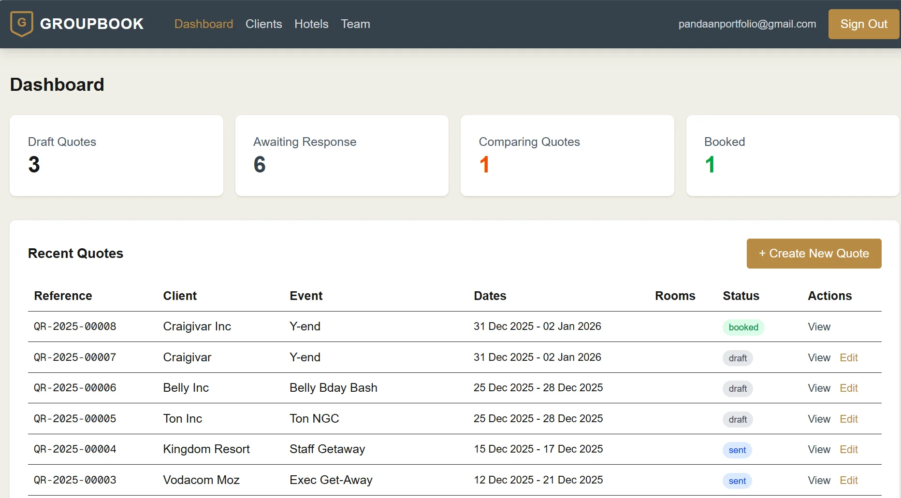
Task: View the Vodacom Moz Exec Get-Away quote
Action: point(819,480)
